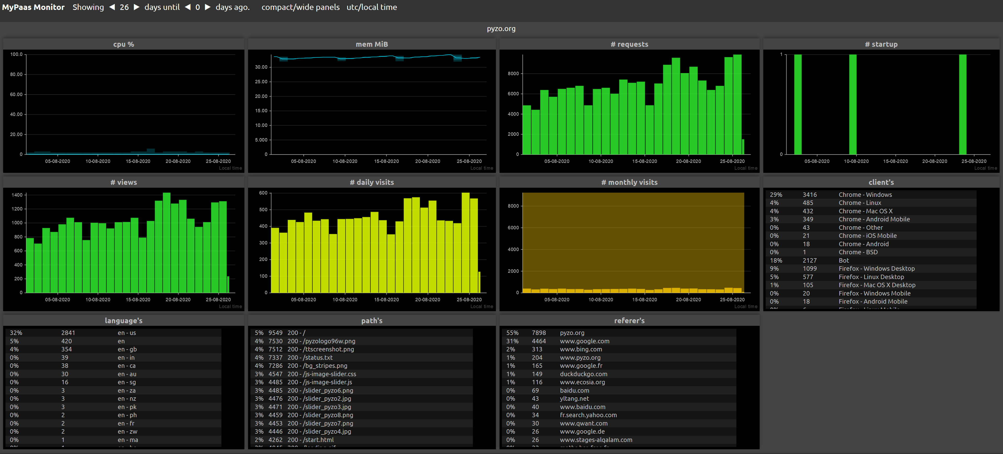This screenshot has width=1003, height=454.
Task: Click right arrow after days-ago value
Action: [208, 7]
